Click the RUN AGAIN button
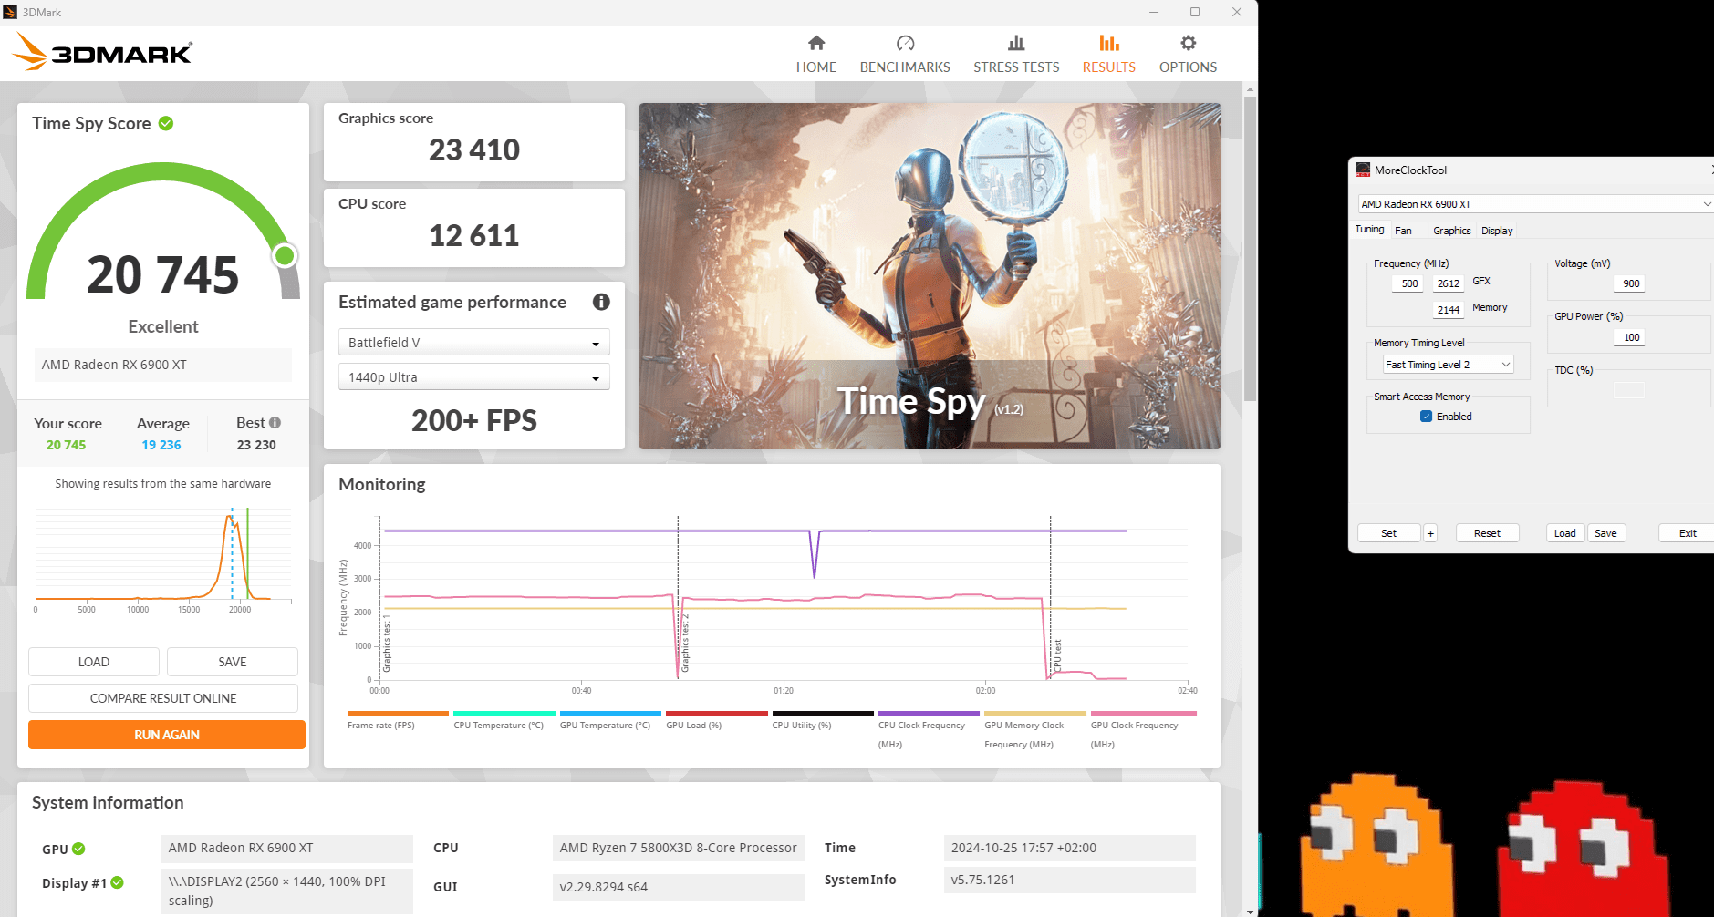 click(167, 735)
